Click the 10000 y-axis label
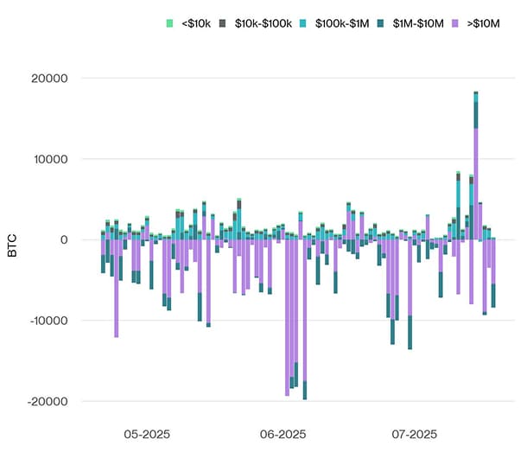Viewport: 527px width, 452px height. click(51, 159)
